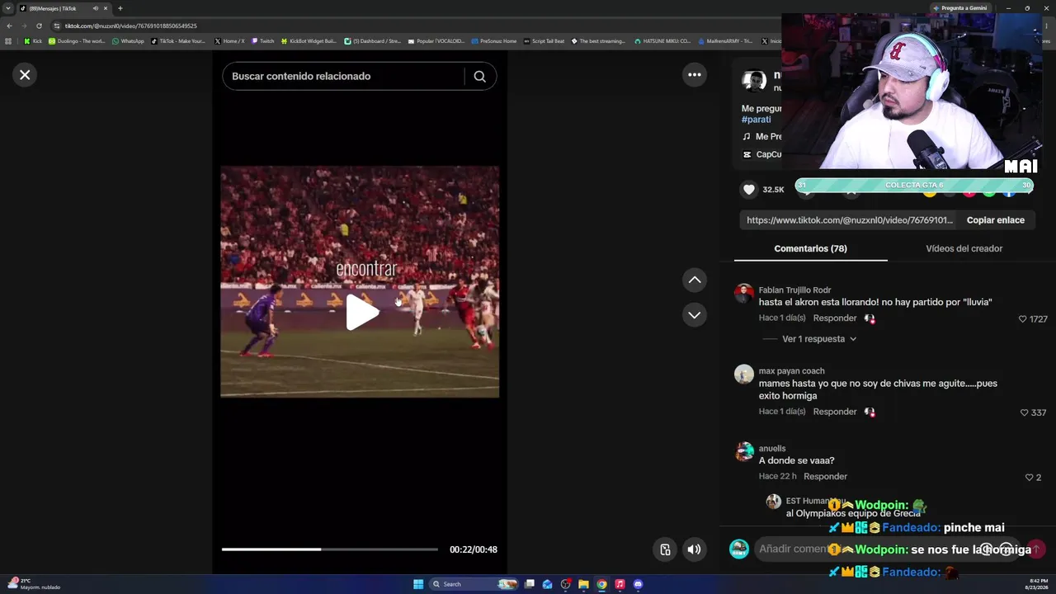The height and width of the screenshot is (594, 1056).
Task: Reply to Fabian Trujillo Rodr's comment
Action: click(x=835, y=318)
